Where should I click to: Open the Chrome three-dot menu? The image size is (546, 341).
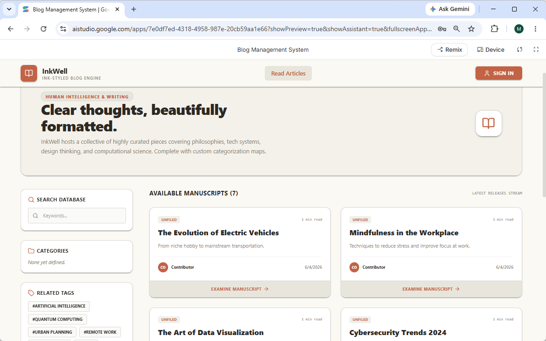pos(535,29)
